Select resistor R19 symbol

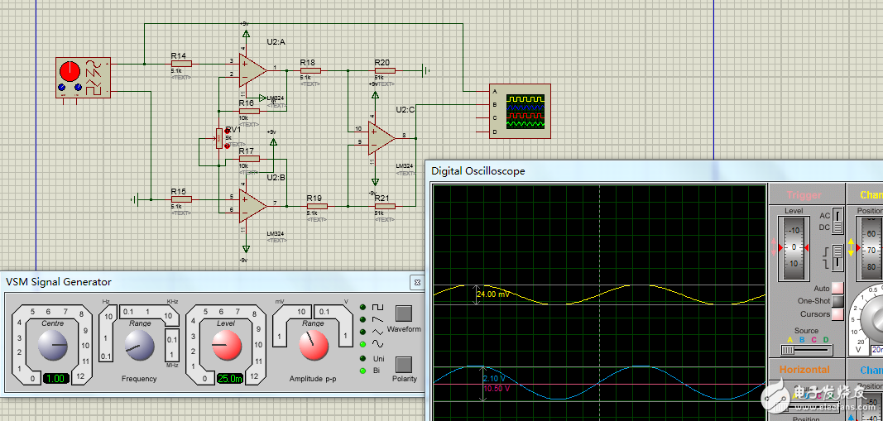coord(317,207)
